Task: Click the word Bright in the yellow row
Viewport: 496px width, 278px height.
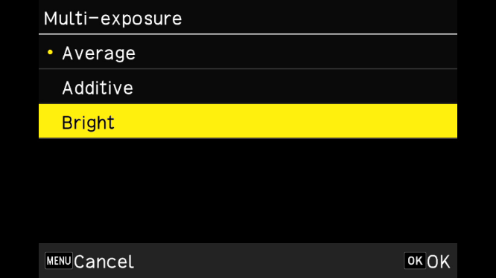Action: click(88, 123)
